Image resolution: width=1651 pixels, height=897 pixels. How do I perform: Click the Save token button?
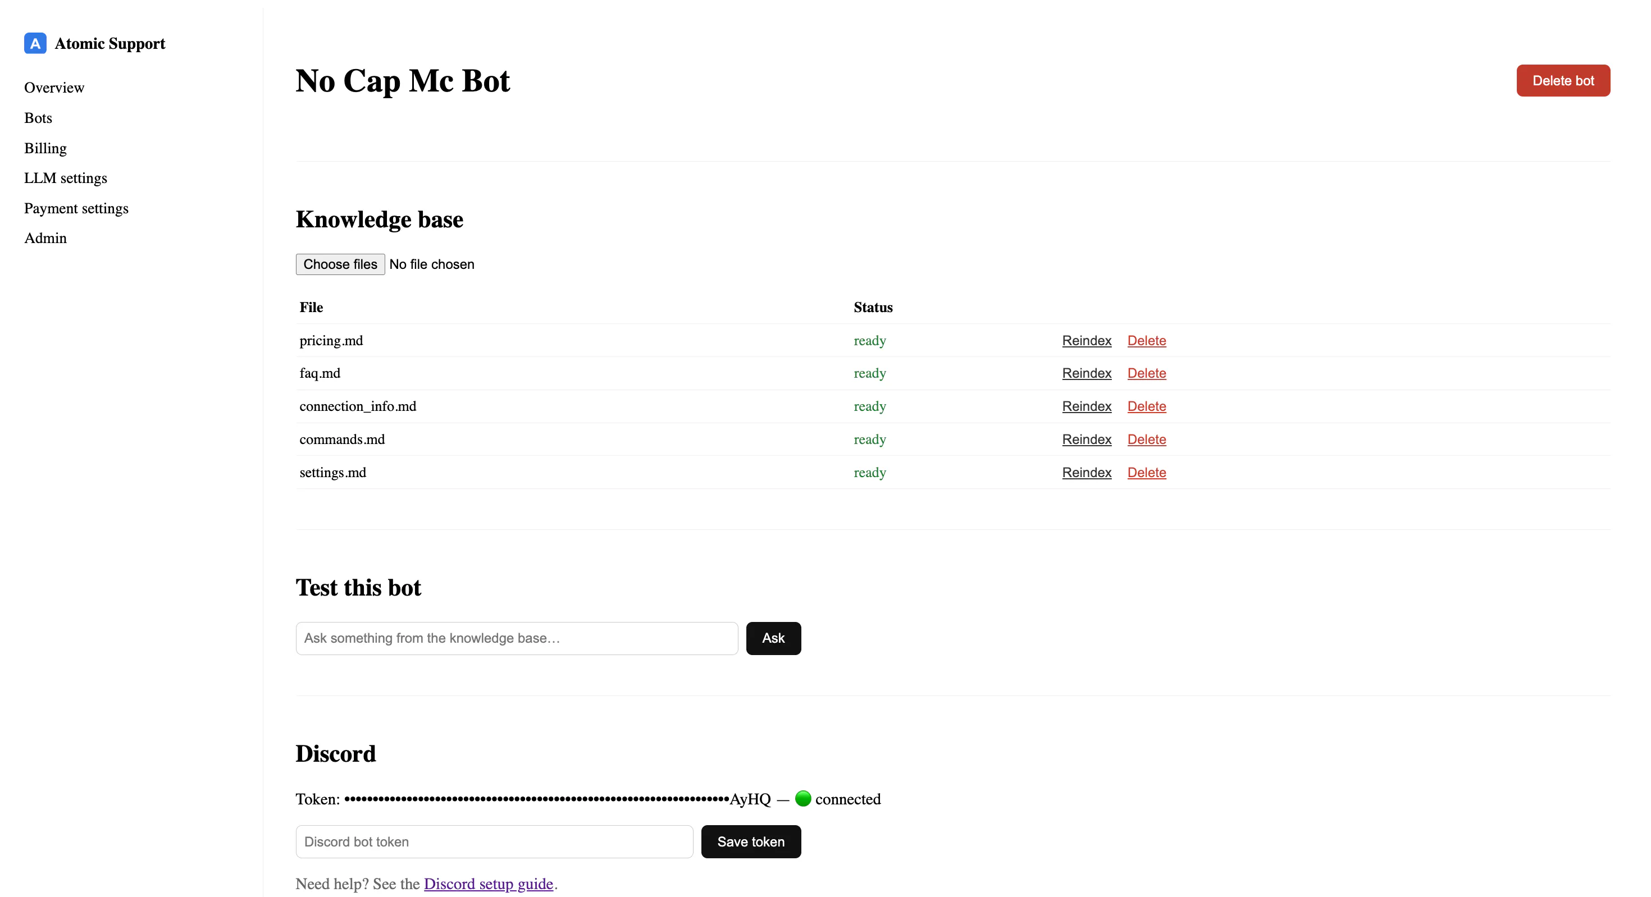coord(750,842)
